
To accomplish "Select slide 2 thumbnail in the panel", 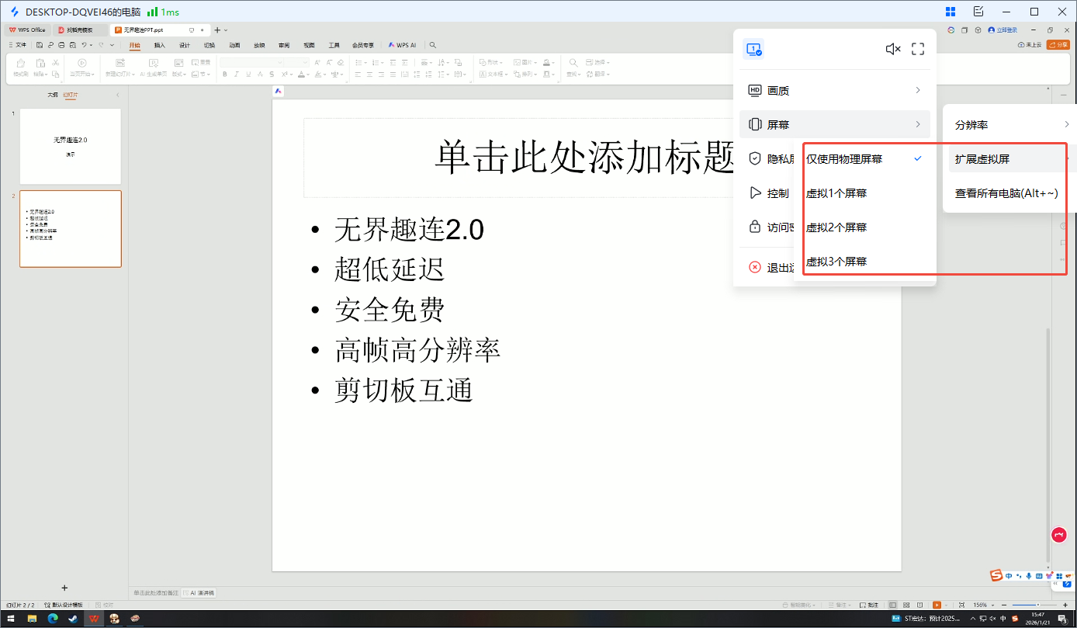I will [71, 229].
